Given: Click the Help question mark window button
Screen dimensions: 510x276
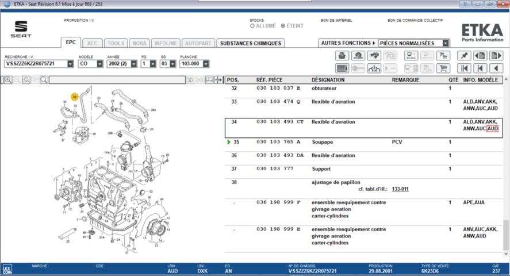Looking at the screenshot, I should tap(465, 4).
